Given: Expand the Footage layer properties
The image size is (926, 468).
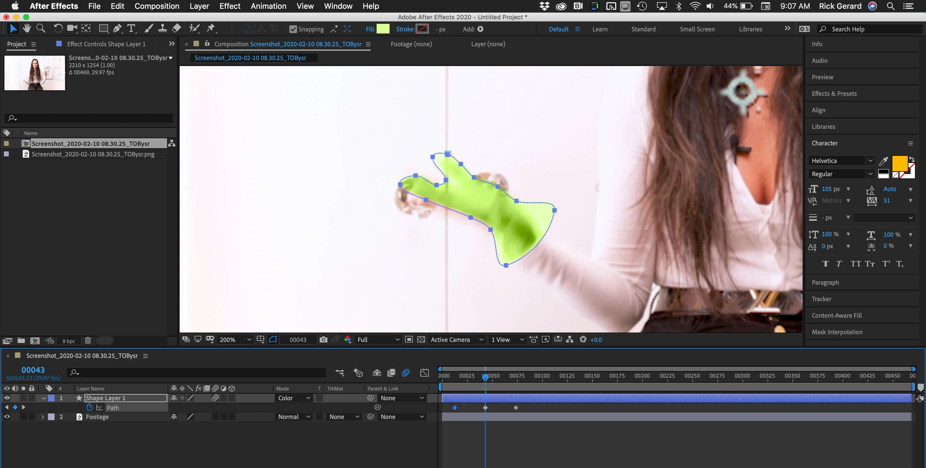Looking at the screenshot, I should pos(43,417).
